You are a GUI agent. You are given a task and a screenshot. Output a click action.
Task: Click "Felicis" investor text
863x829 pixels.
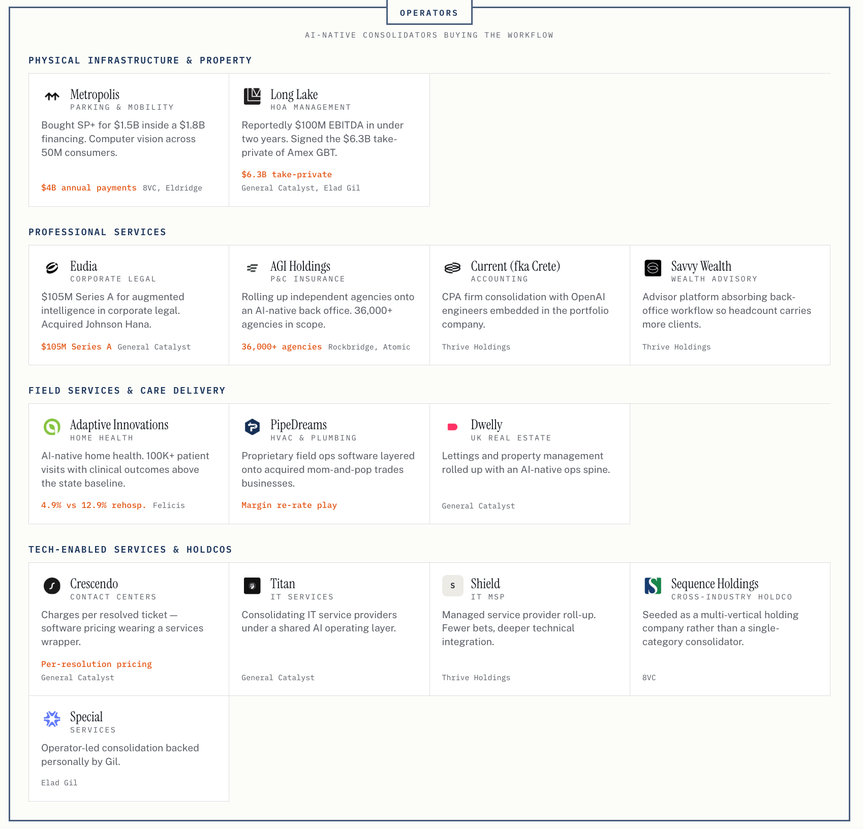[x=169, y=505]
